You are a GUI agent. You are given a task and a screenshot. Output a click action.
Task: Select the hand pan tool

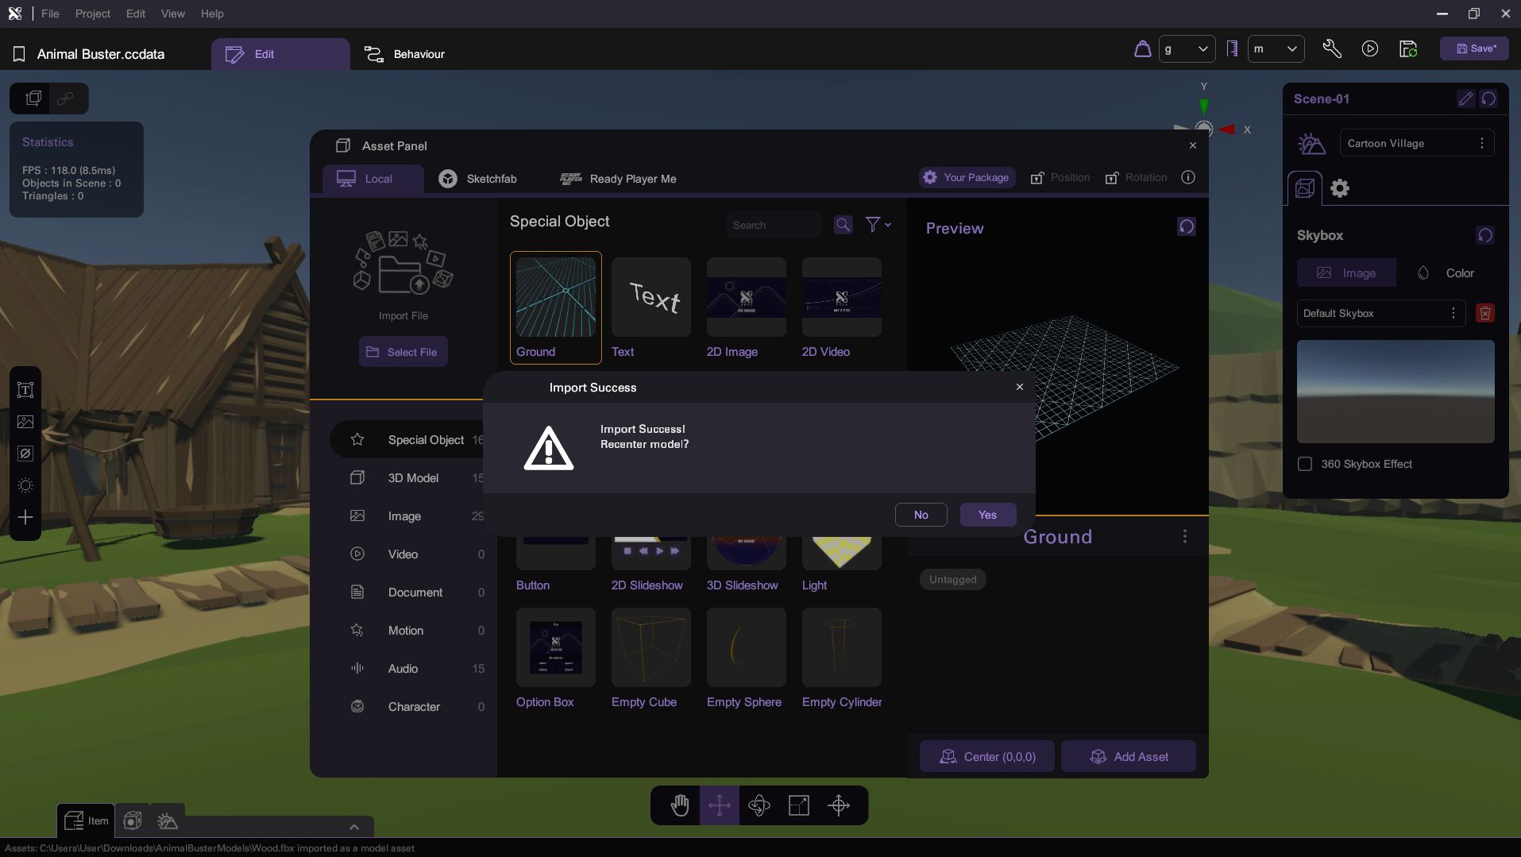679,805
